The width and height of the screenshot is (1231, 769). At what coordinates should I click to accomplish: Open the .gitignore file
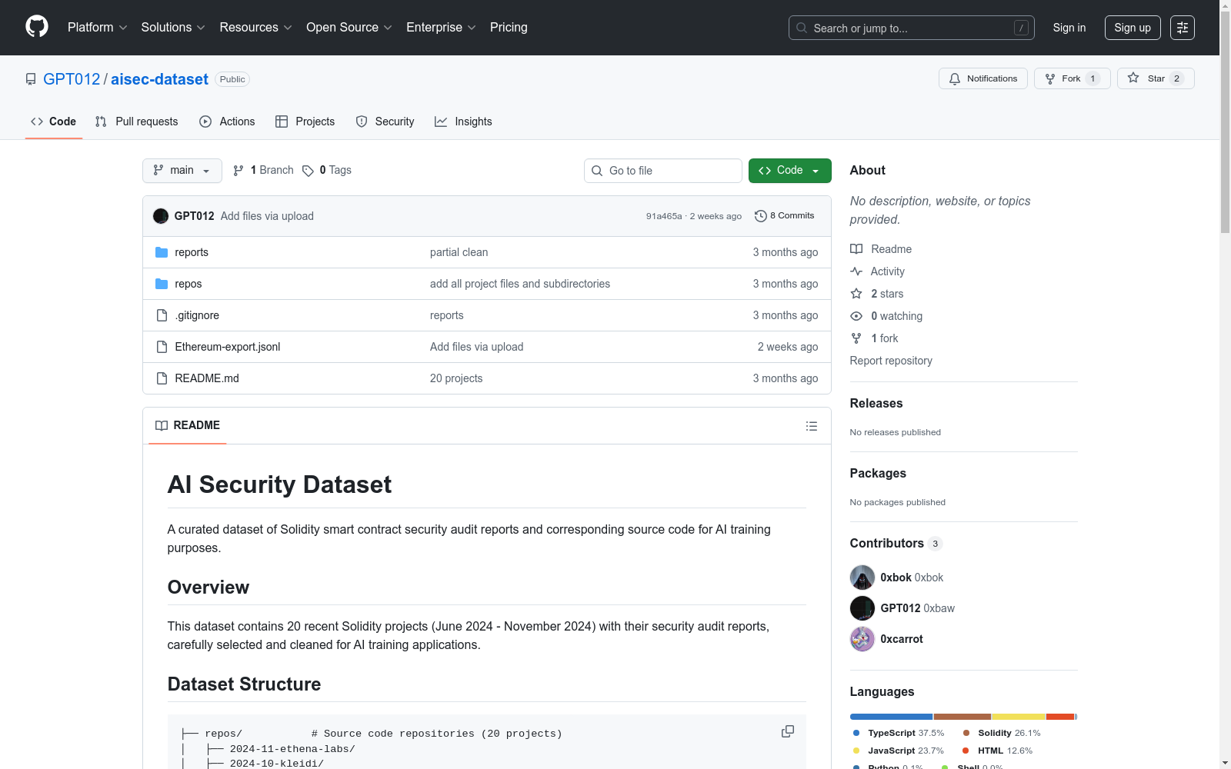click(x=197, y=315)
